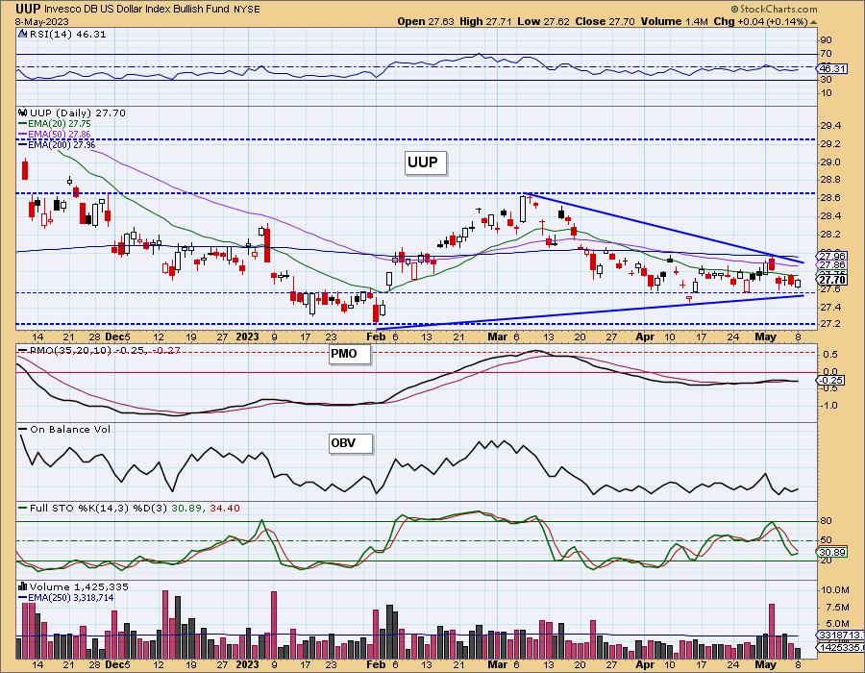Viewport: 865px width, 673px height.
Task: Click the -0.25 value tag on PMO axis
Action: point(829,380)
